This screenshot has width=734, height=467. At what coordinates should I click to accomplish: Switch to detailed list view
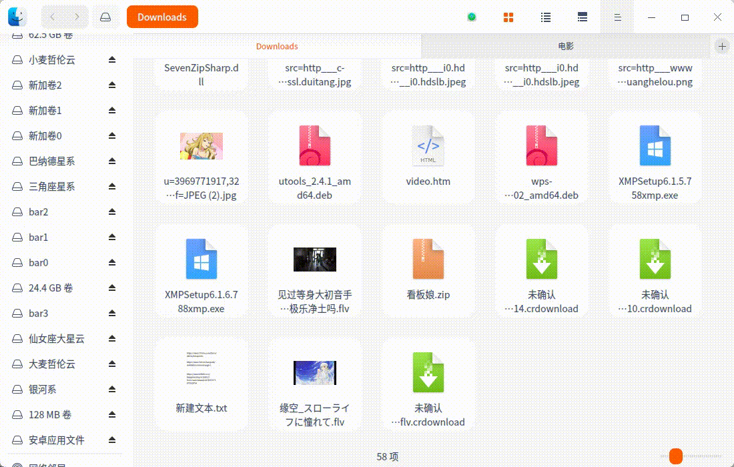pyautogui.click(x=582, y=17)
